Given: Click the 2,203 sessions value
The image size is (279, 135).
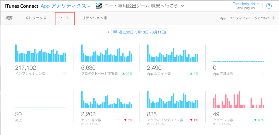Looking at the screenshot, I should coord(89,114).
